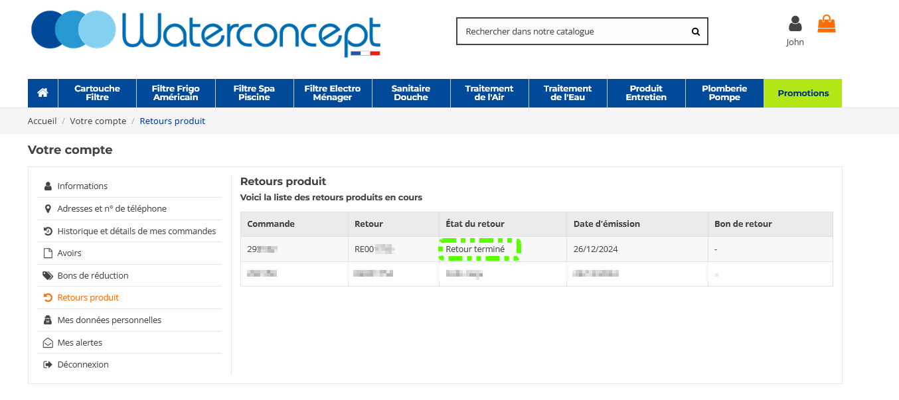Open Adresses et n° de téléphone
899x400 pixels.
[x=112, y=209]
